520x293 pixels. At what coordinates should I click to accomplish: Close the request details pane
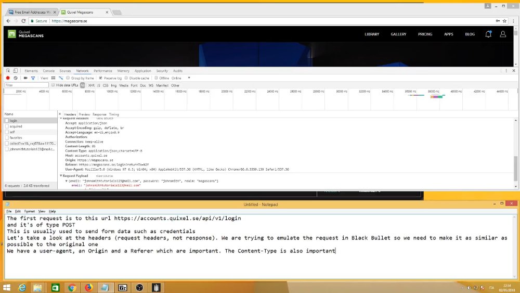[x=60, y=114]
